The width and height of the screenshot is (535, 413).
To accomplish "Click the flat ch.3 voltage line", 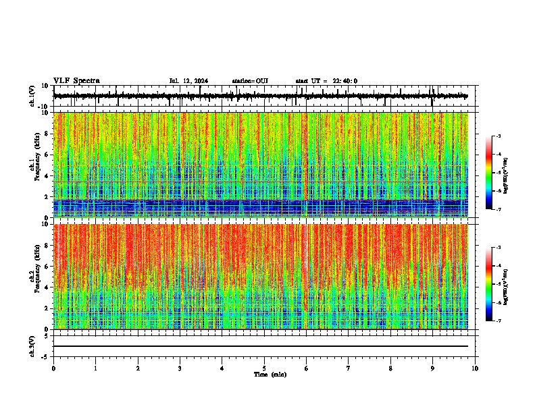I will (261, 346).
